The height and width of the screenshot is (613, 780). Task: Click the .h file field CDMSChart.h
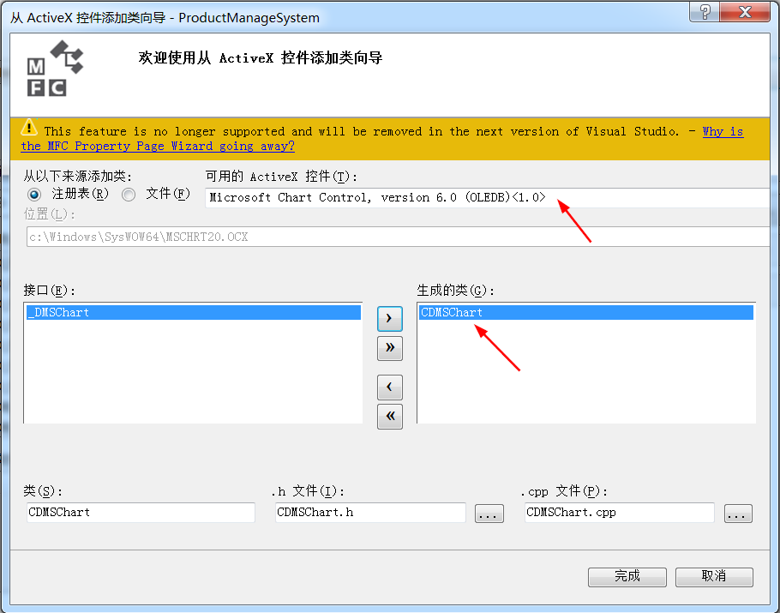[x=370, y=513]
